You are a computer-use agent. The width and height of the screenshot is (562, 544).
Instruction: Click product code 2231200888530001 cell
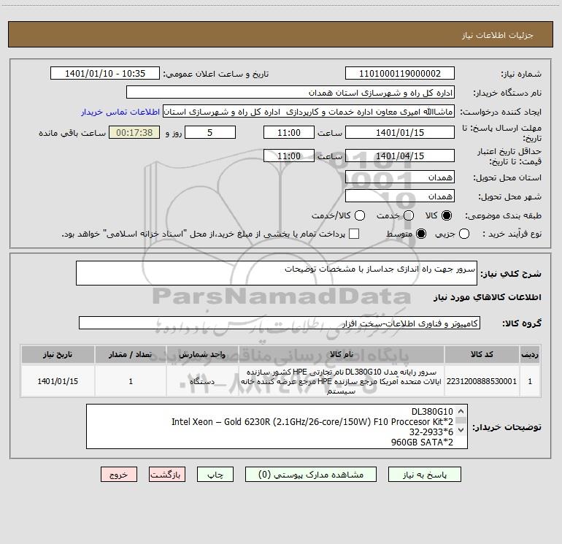(482, 381)
